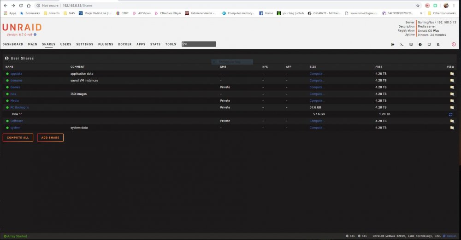
Task: Switch to the Main tab
Action: [33, 44]
